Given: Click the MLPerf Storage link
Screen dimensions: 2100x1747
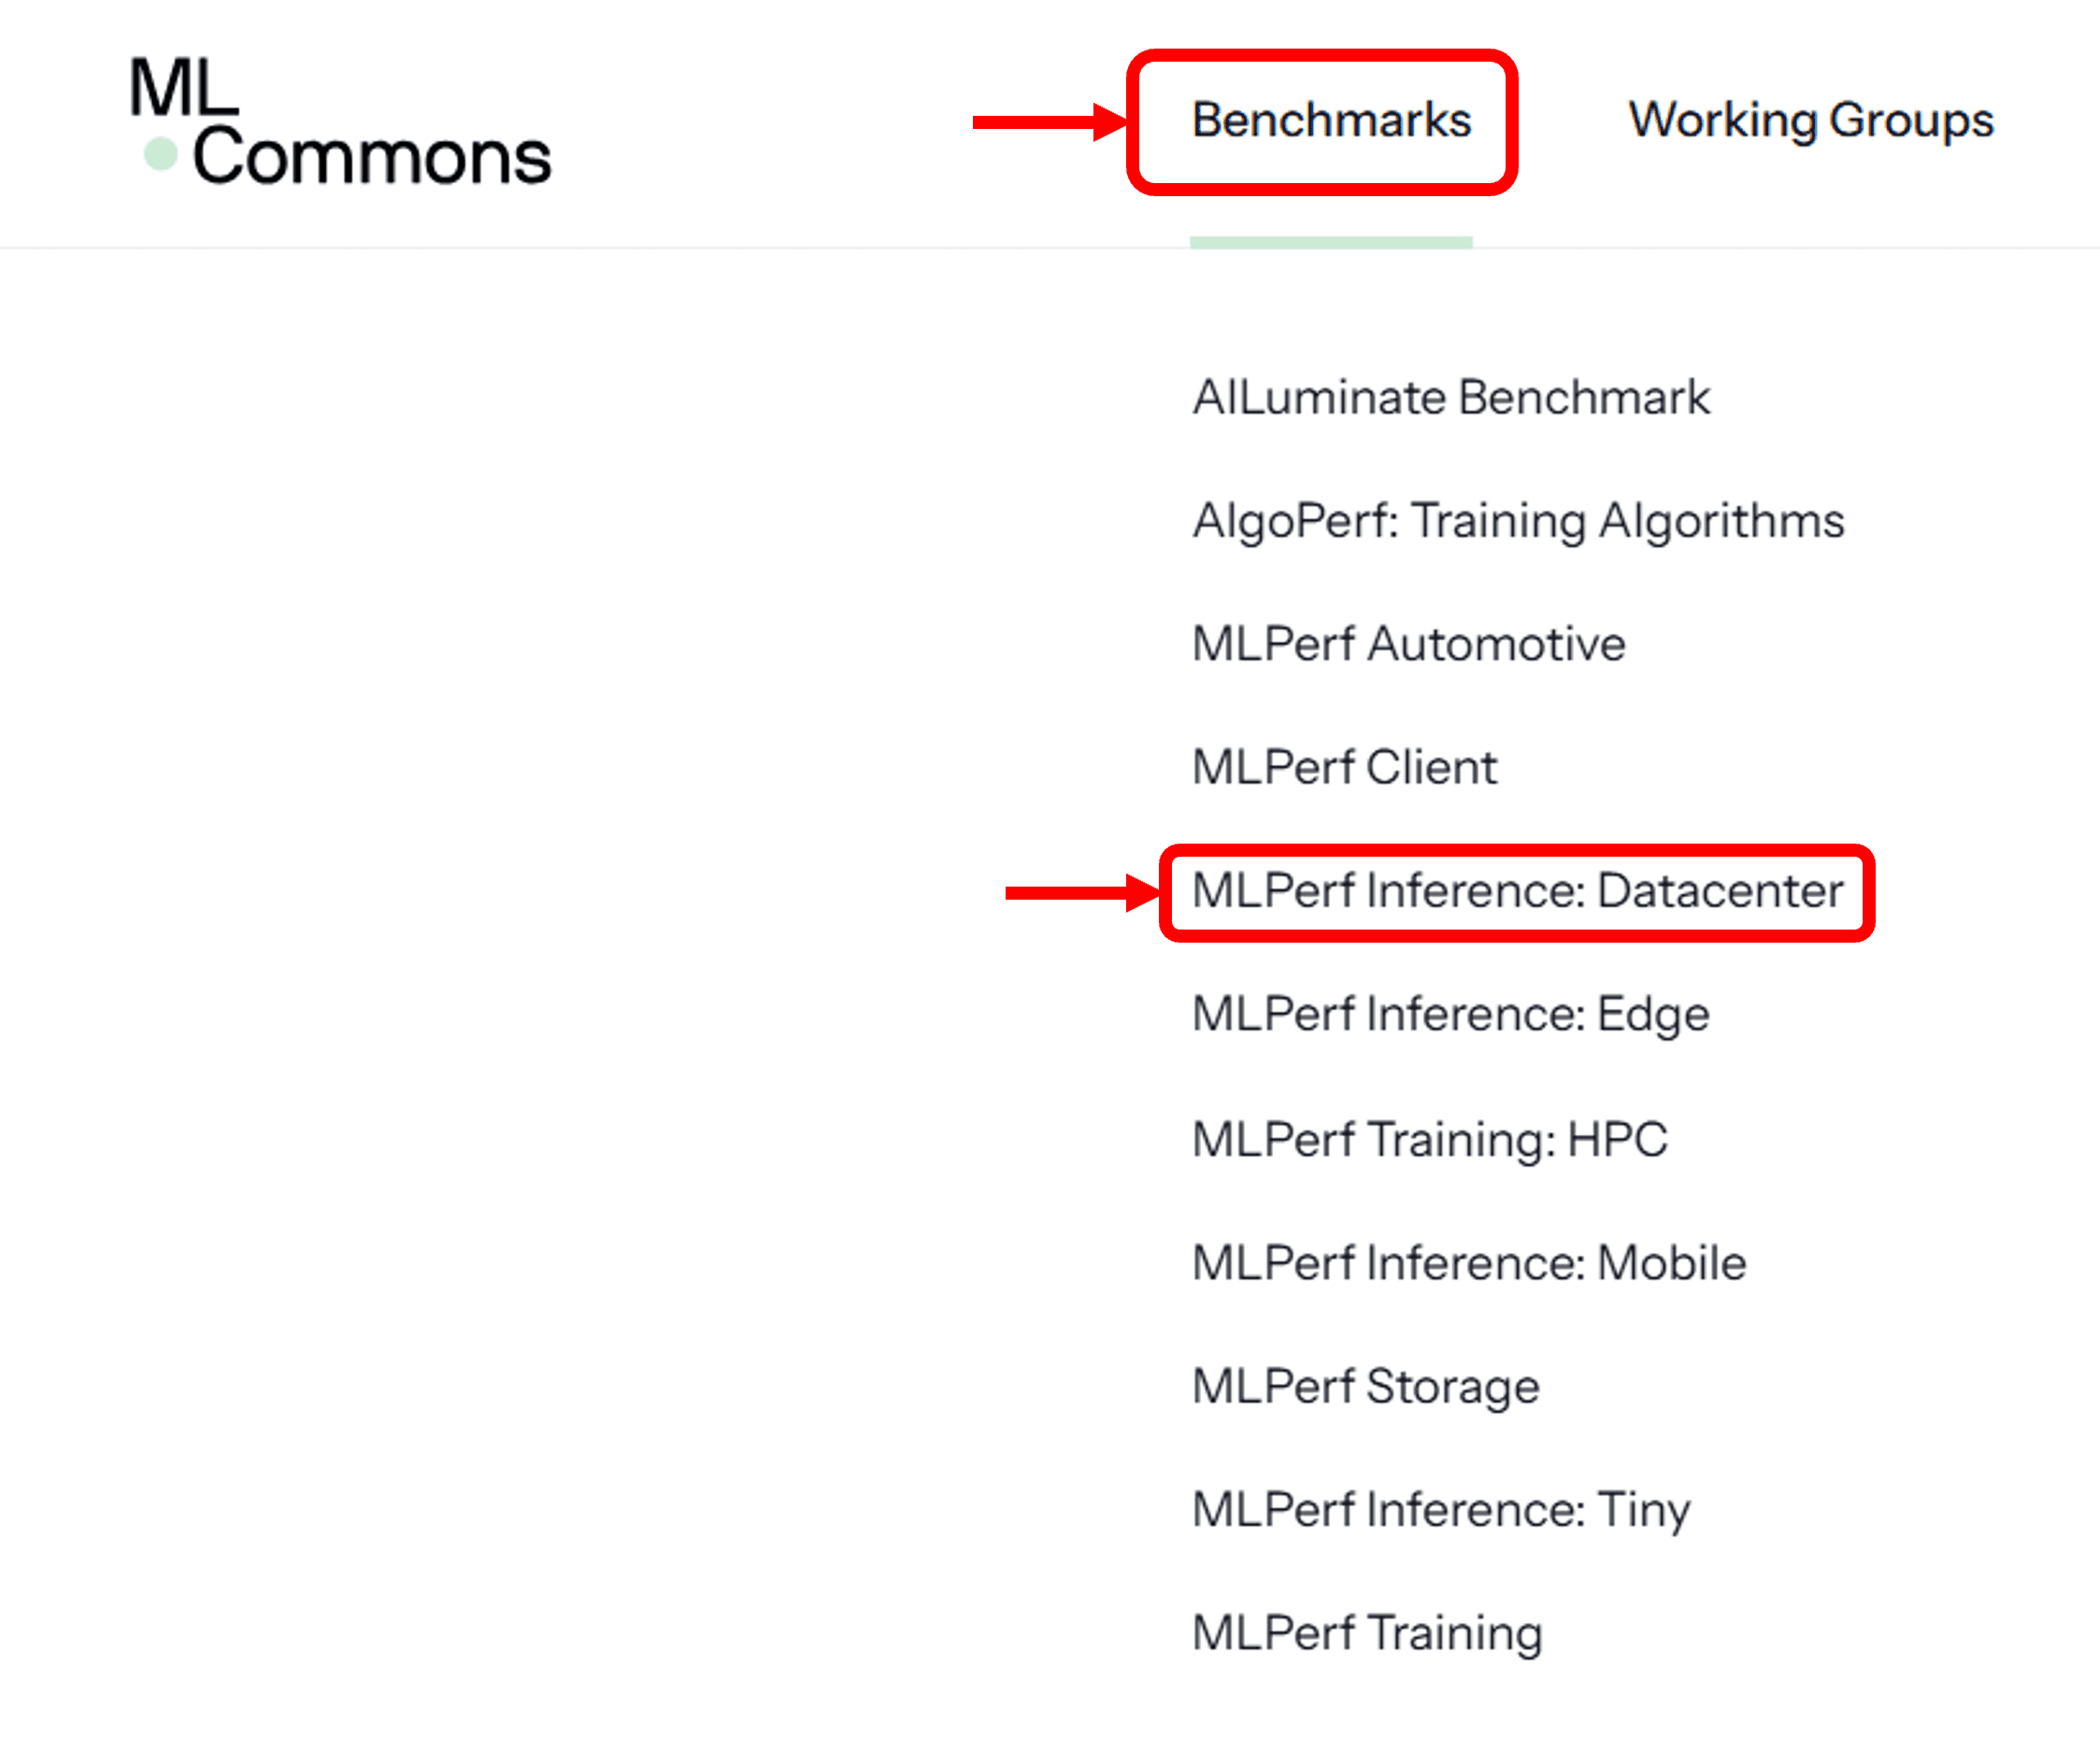Looking at the screenshot, I should pos(1364,1386).
